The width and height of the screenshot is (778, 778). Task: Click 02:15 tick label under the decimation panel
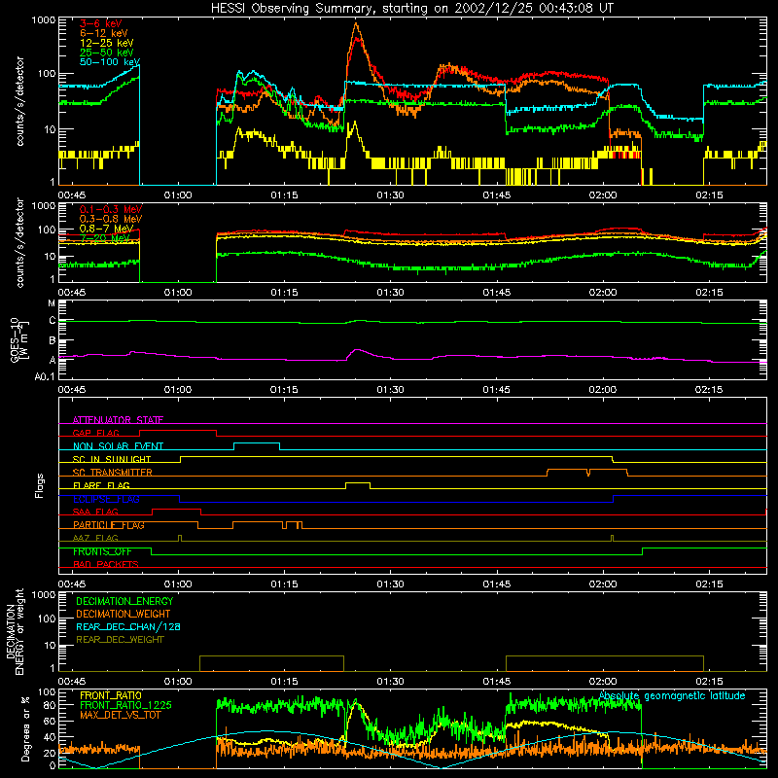pos(709,682)
